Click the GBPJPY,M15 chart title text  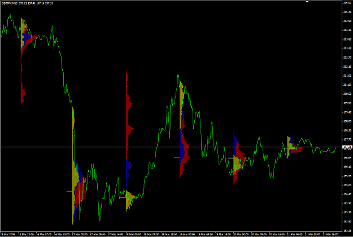[9, 3]
